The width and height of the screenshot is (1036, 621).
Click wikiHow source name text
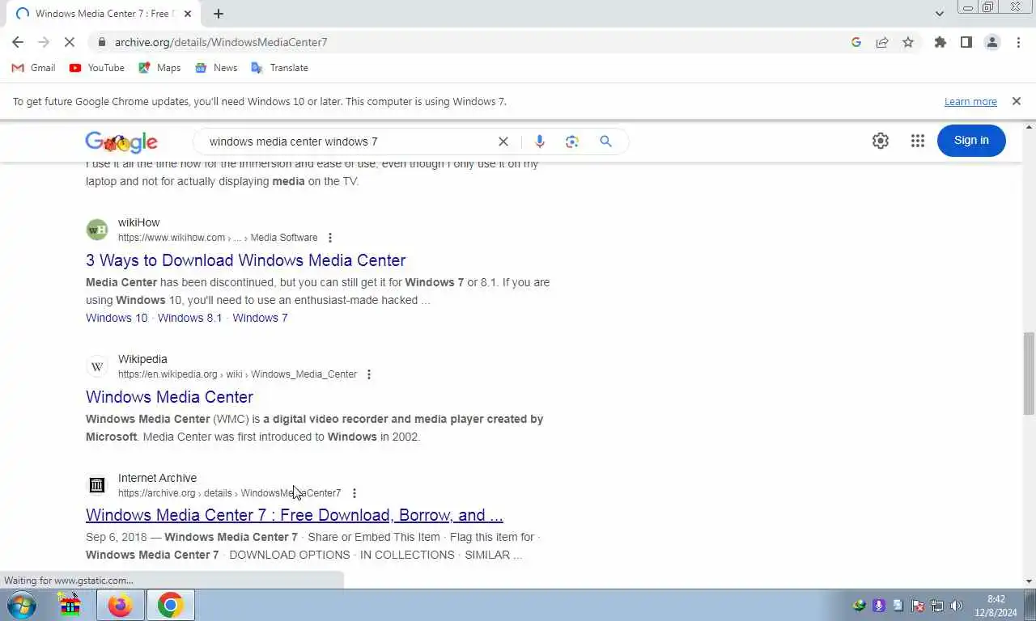139,222
